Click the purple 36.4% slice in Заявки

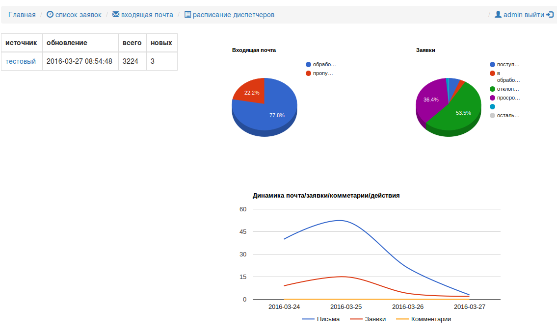429,101
